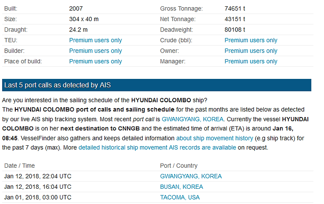
Task: Click Premium users only link for Owner
Action: pos(251,51)
